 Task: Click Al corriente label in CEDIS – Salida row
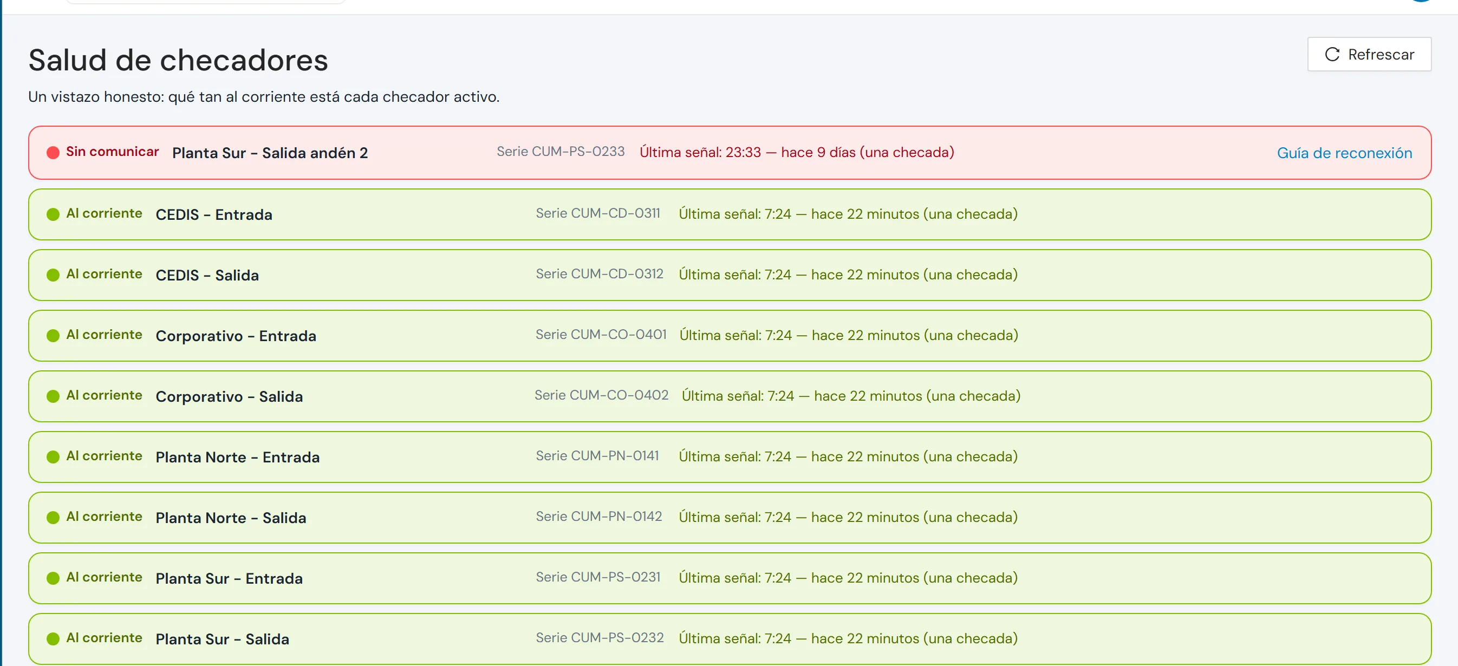click(104, 274)
